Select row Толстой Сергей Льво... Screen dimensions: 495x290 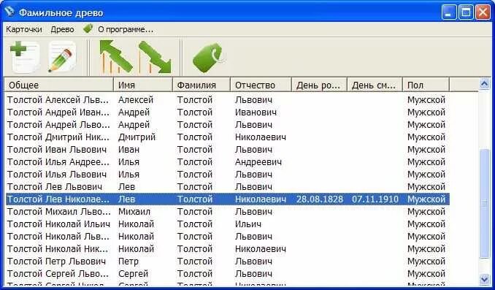coord(227,274)
